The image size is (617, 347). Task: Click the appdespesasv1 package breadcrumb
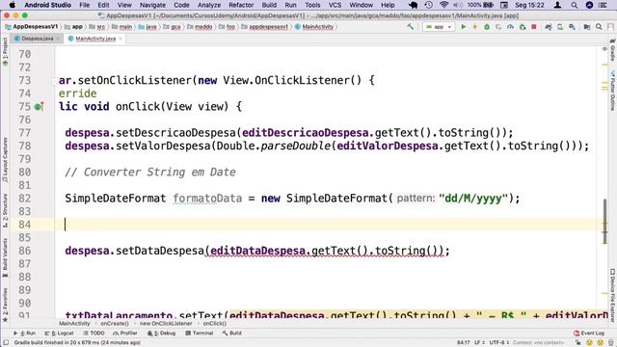(265, 27)
